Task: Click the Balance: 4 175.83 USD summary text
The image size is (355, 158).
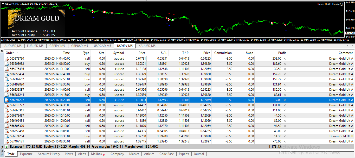Action: click(26, 147)
